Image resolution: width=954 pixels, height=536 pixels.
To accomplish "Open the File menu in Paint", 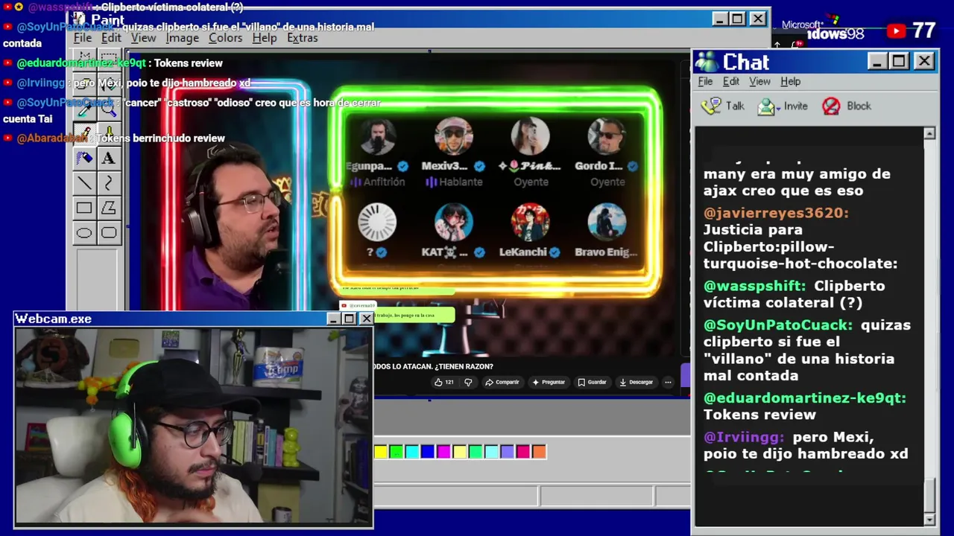I will point(83,38).
